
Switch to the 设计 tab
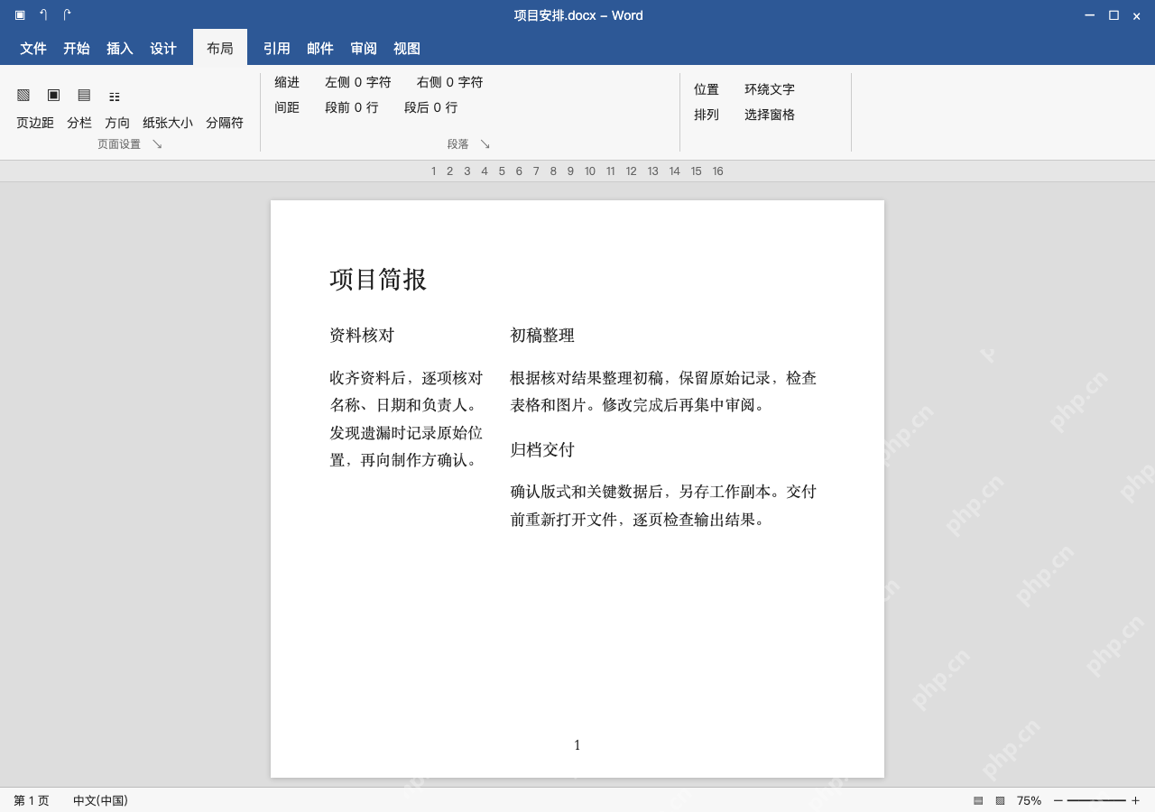coord(163,49)
